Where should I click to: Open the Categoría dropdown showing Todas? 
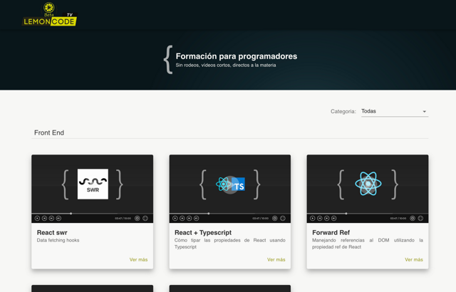(395, 111)
